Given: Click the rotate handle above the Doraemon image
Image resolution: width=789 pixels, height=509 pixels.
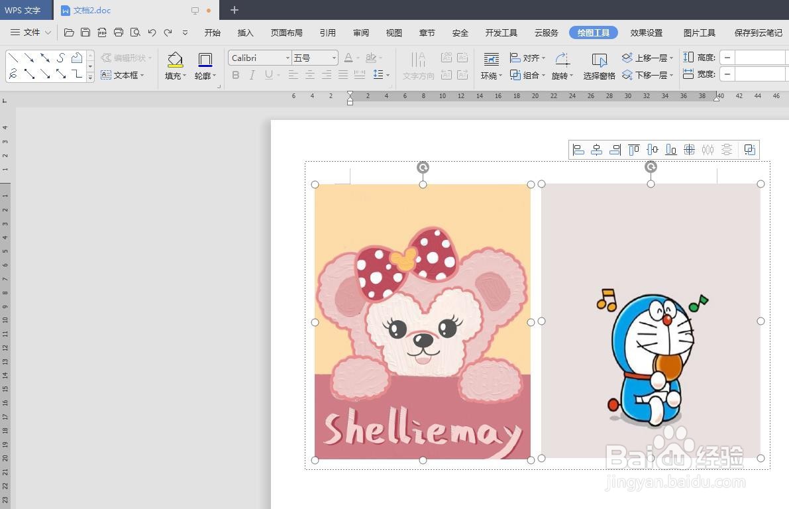Looking at the screenshot, I should point(651,166).
